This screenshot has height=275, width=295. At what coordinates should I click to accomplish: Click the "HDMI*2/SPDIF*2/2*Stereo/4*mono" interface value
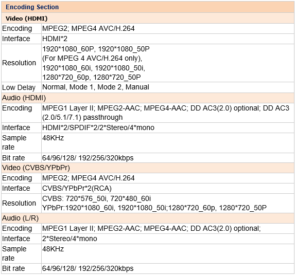[98, 127]
